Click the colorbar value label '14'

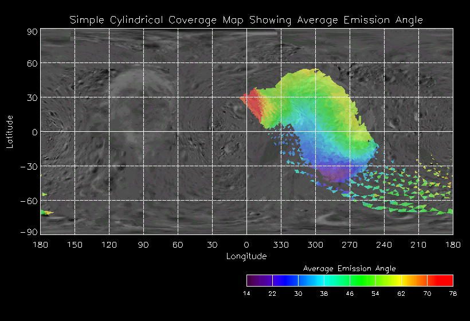(x=246, y=293)
